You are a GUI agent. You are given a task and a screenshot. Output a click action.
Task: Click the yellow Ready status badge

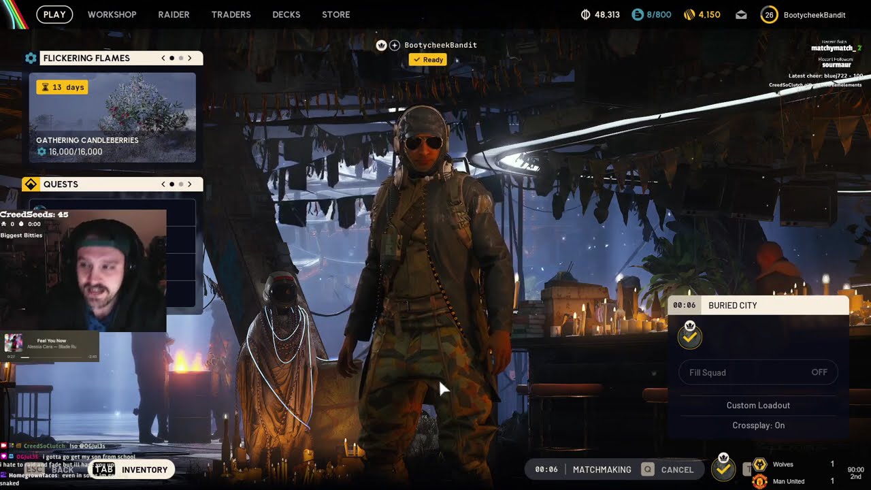(427, 60)
